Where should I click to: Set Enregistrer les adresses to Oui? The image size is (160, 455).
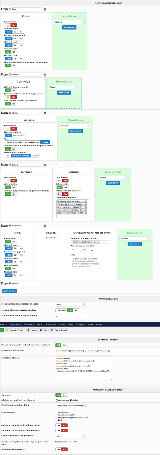tap(58, 449)
